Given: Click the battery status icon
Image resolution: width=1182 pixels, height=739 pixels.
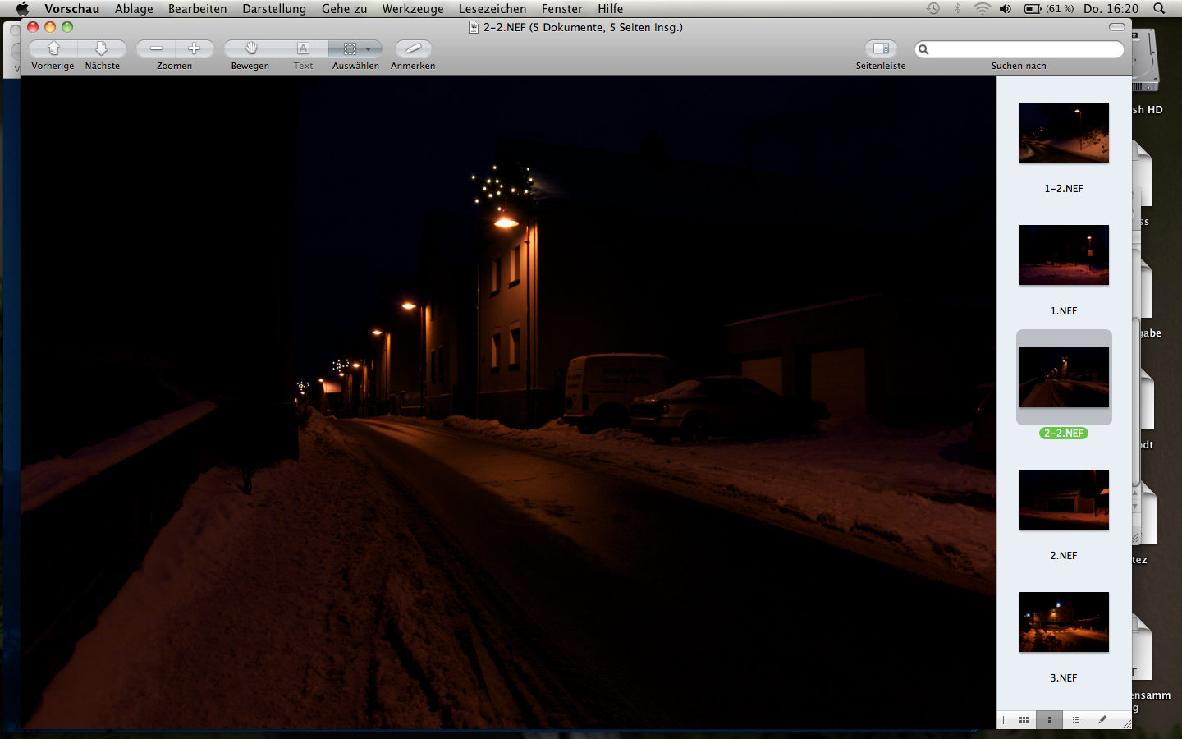Looking at the screenshot, I should coord(1049,8).
